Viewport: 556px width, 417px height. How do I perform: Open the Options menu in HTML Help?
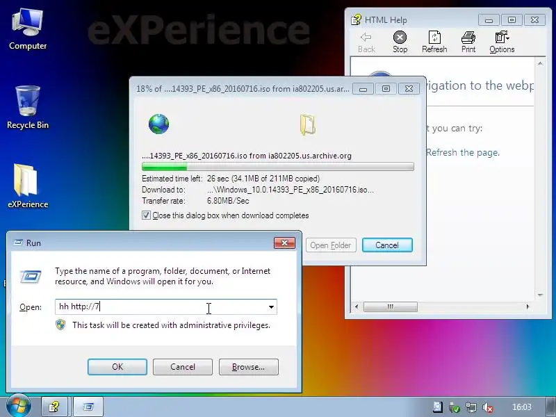502,42
